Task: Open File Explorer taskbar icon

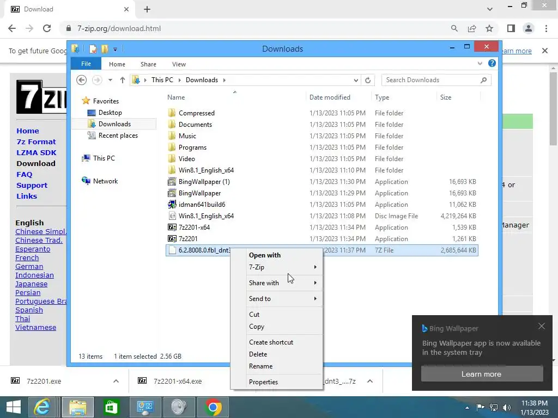Action: pos(78,407)
